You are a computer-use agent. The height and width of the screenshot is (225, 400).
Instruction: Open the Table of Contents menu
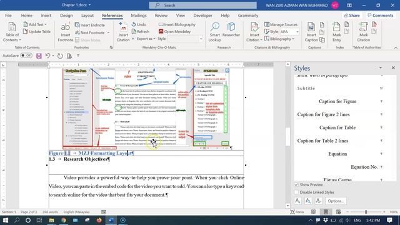pos(12,32)
